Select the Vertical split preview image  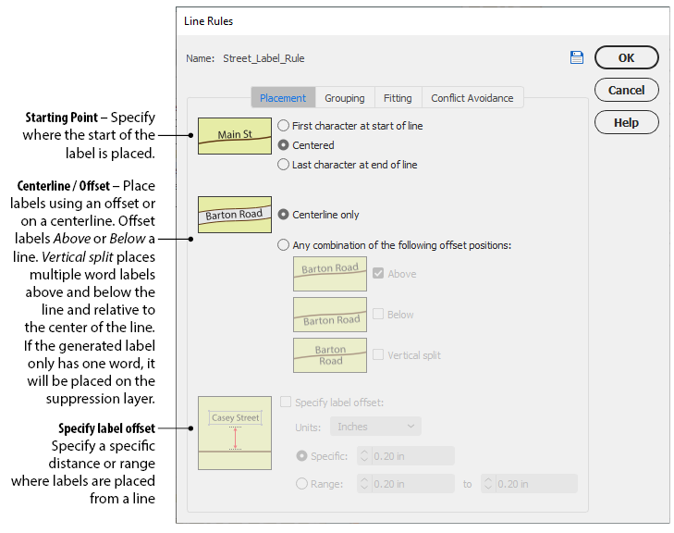tap(329, 355)
